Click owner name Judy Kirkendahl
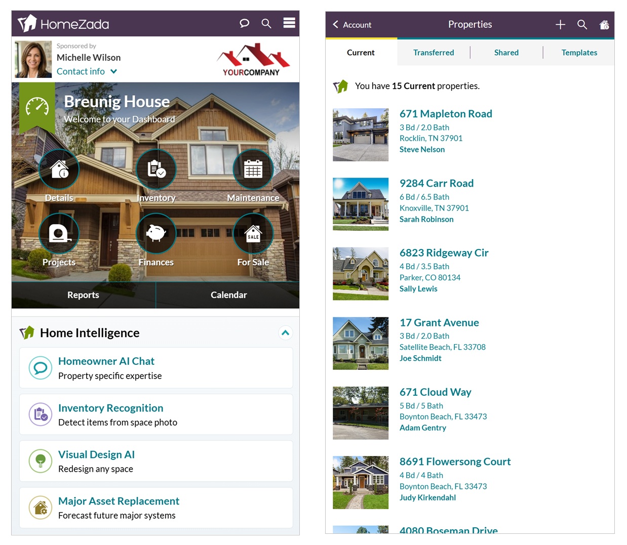This screenshot has width=627, height=545. tap(427, 497)
